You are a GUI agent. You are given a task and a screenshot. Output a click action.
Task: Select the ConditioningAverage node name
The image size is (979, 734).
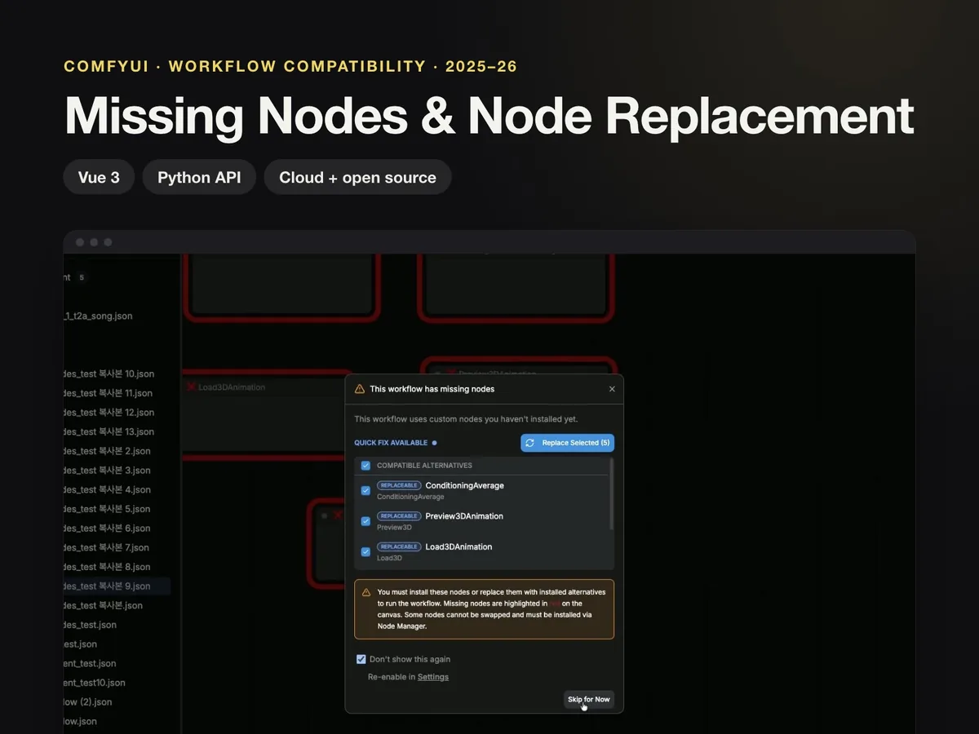(x=464, y=485)
